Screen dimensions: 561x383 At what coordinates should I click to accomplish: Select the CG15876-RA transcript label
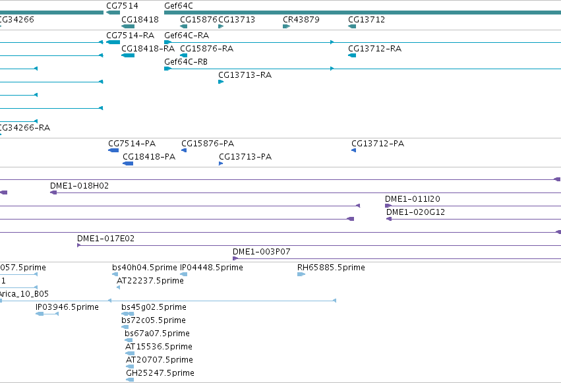click(x=206, y=49)
